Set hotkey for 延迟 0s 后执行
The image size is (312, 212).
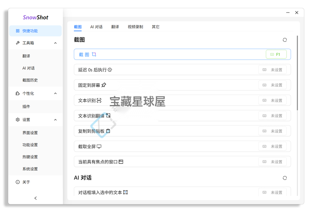pos(272,70)
